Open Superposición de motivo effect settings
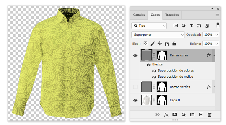The height and width of the screenshot is (125, 226). click(175, 77)
